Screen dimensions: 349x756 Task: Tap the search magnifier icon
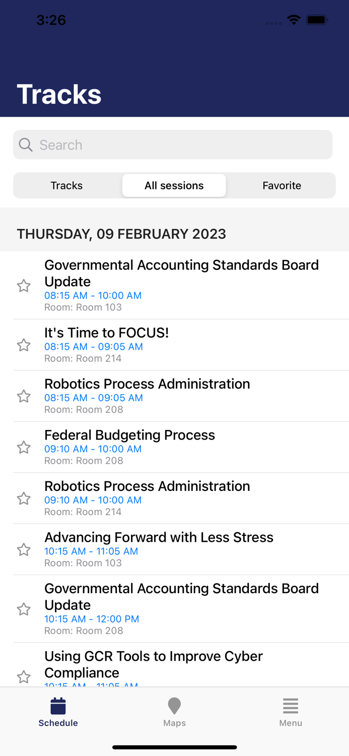tap(25, 145)
